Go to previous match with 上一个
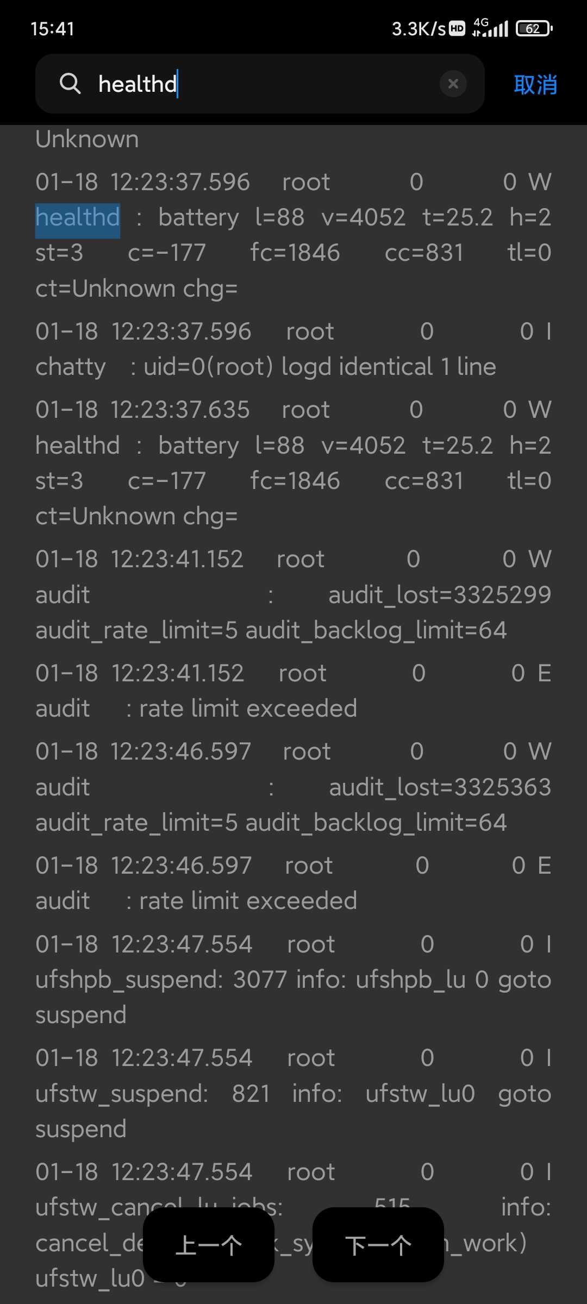 point(209,1245)
